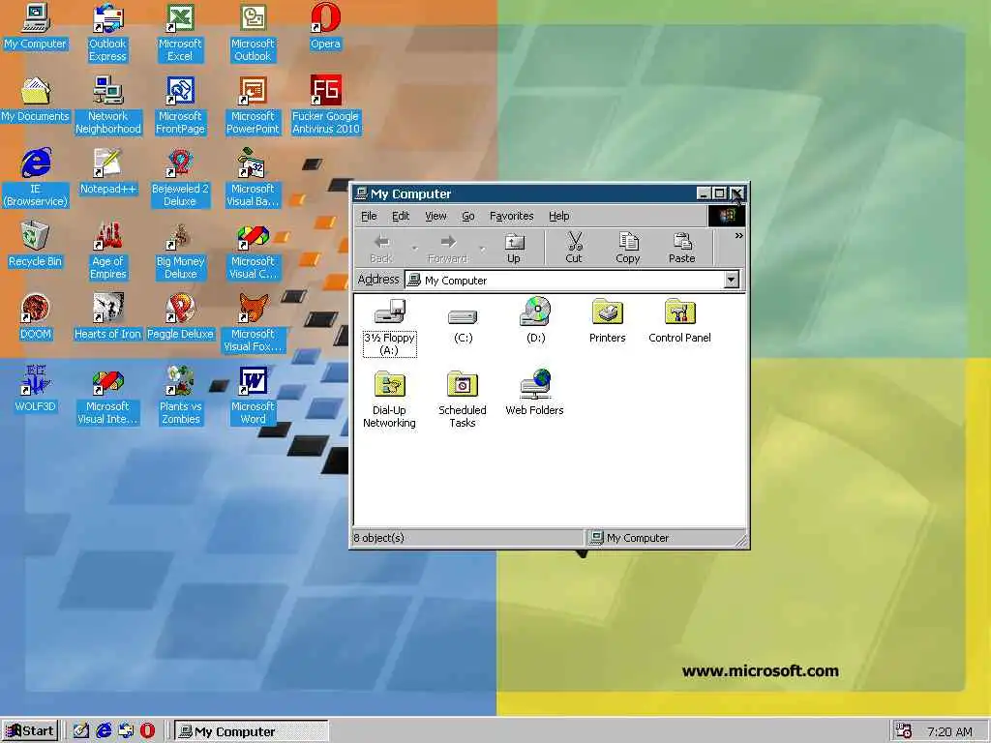
Task: Click the Forward toolbar button
Action: click(447, 248)
